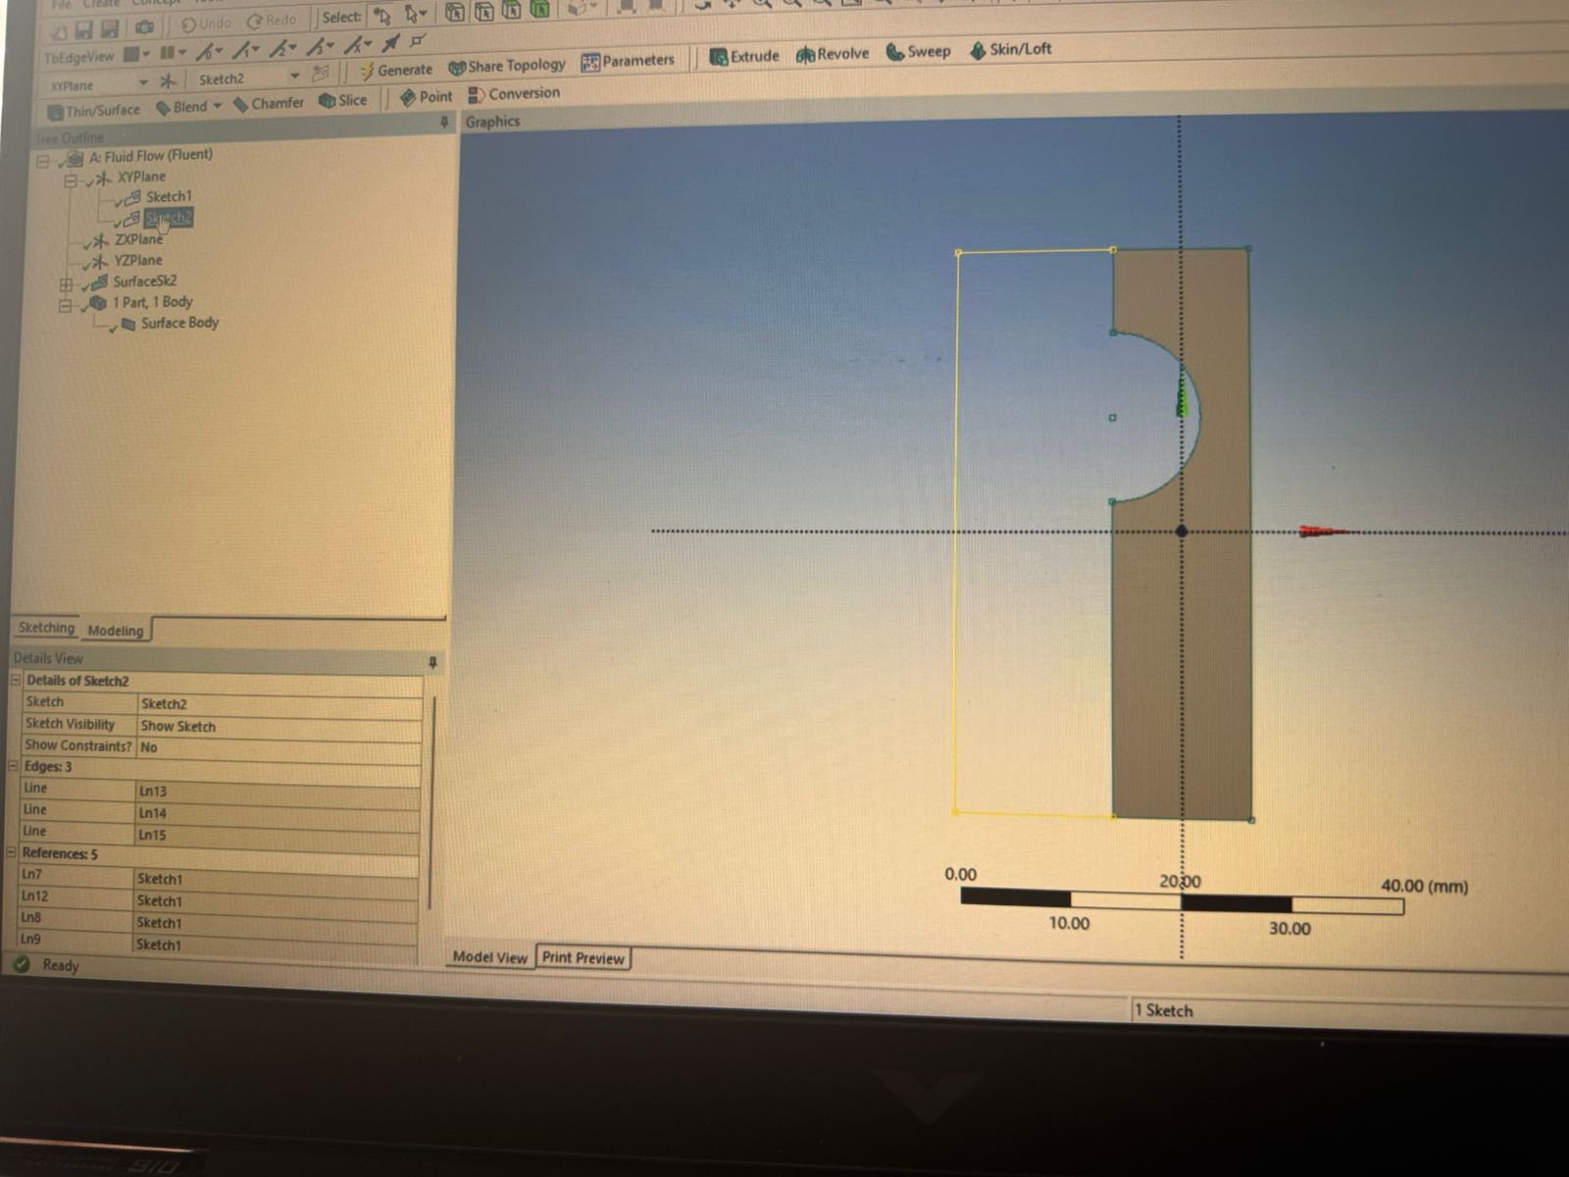Select Sketch1 in the tree outline
The height and width of the screenshot is (1177, 1569).
[x=169, y=196]
